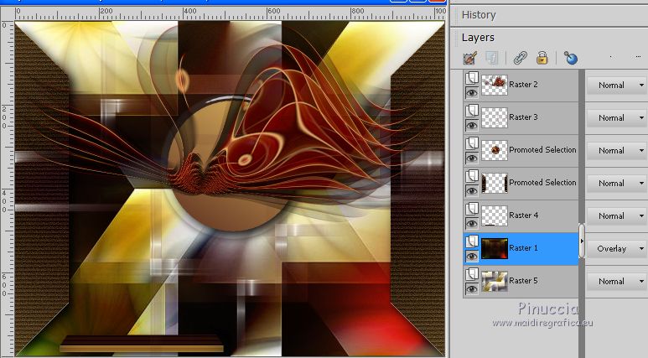Click layer type icon of Promoted Selection under Raster 3
648x358 pixels.
click(x=472, y=143)
